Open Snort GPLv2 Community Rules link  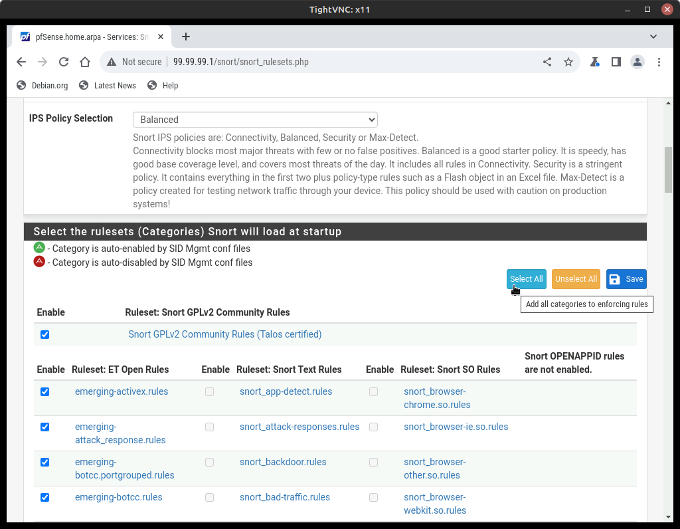[224, 334]
